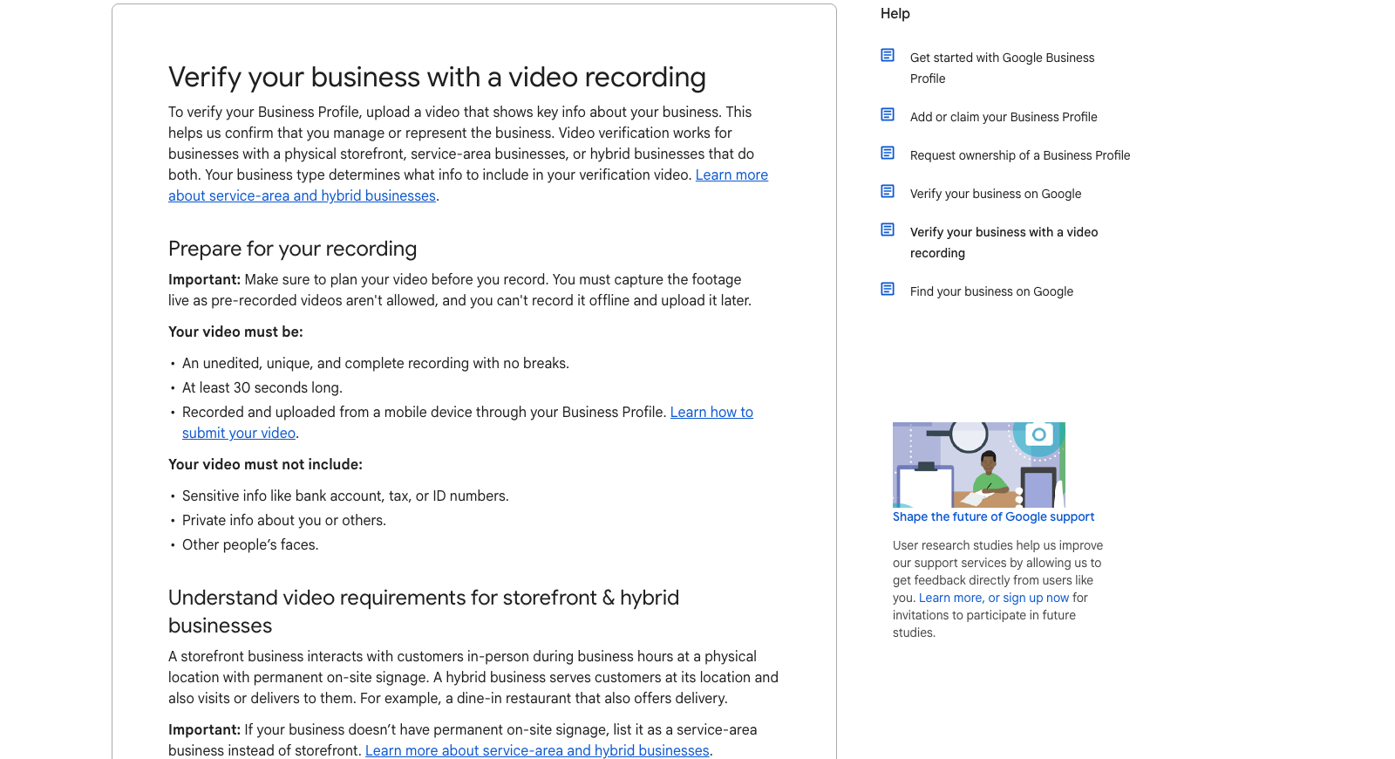1395x759 pixels.
Task: Click the article icon beside Get started with Google Business Profile
Action: pos(888,55)
